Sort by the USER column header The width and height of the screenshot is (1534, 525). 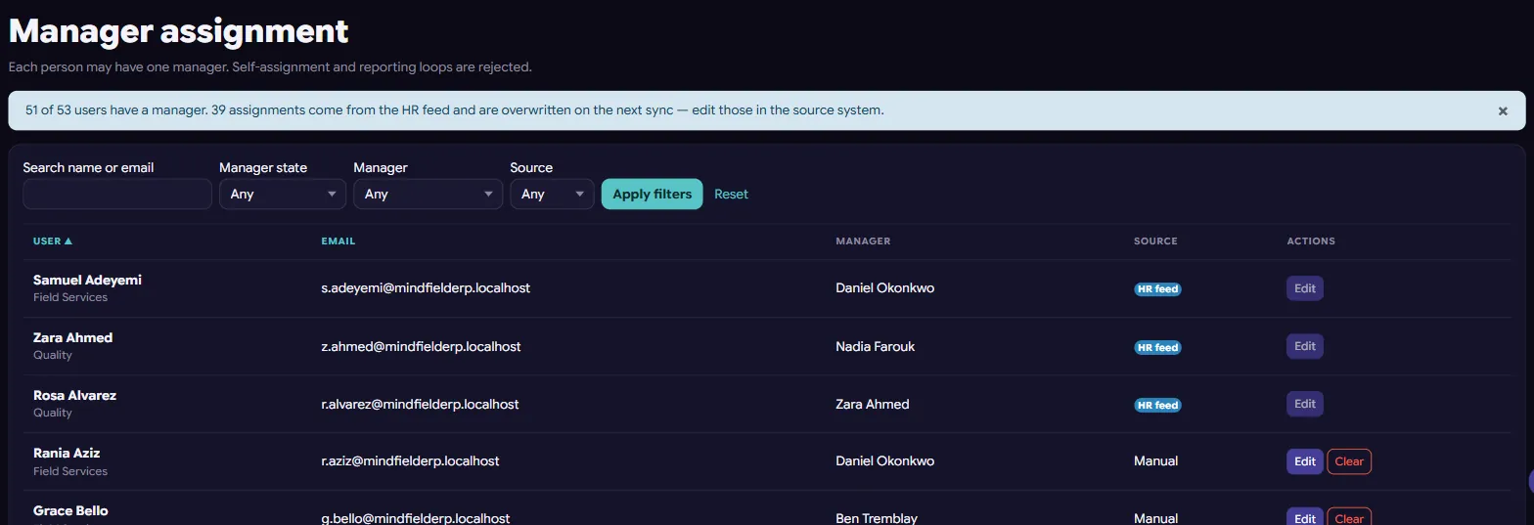(x=53, y=241)
